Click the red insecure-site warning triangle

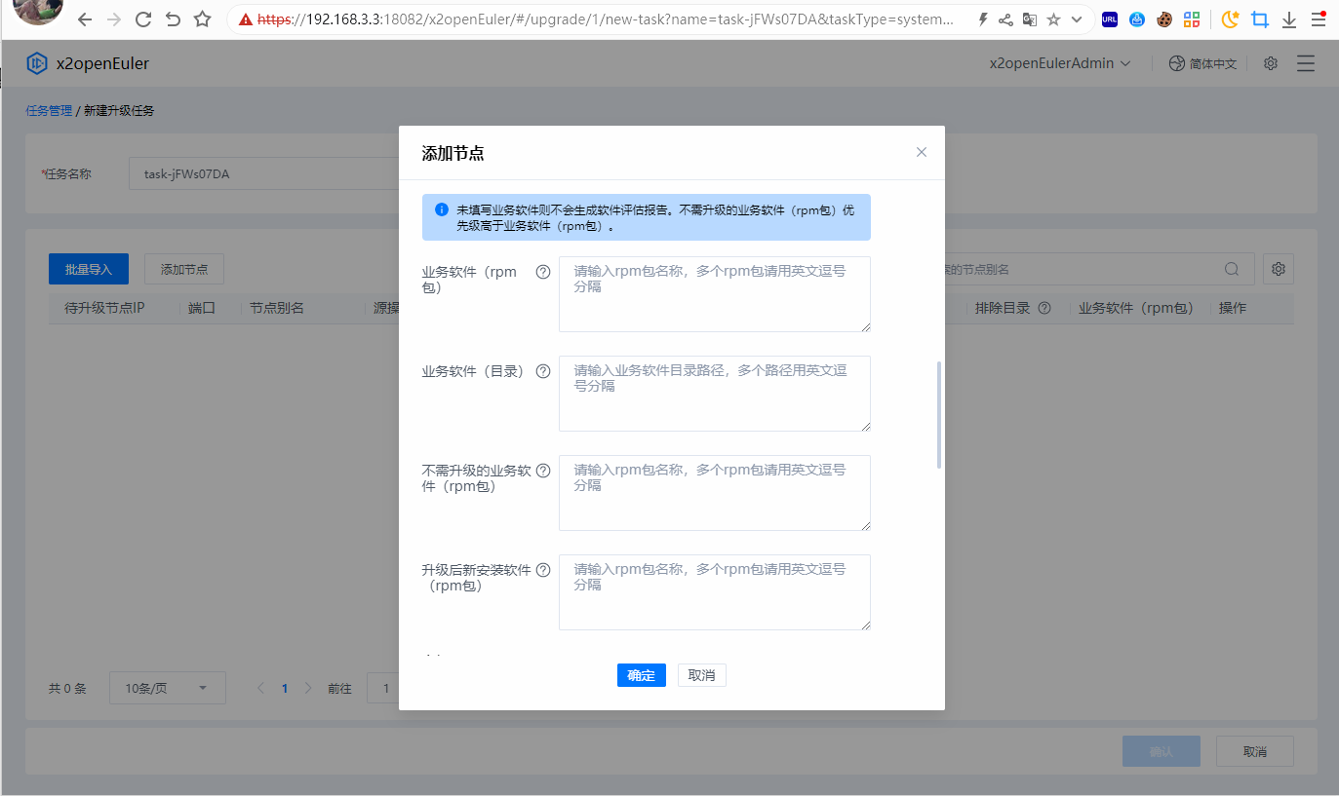[246, 19]
